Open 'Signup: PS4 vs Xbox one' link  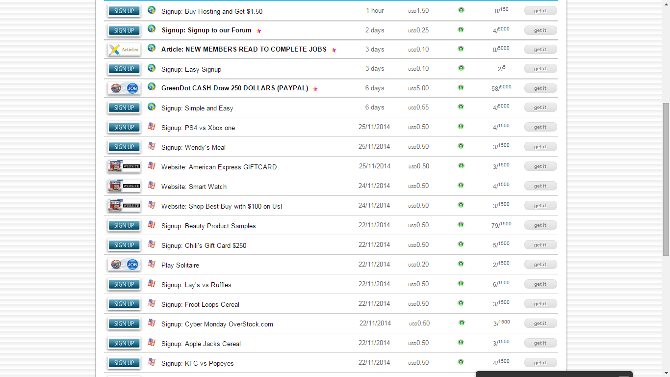[198, 128]
